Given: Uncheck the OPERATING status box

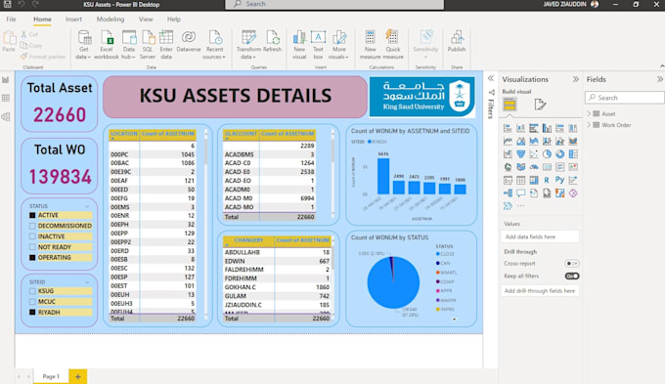Looking at the screenshot, I should point(32,258).
